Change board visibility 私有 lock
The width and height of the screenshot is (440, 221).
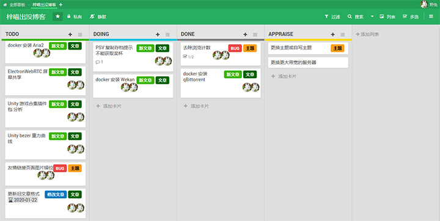point(75,16)
